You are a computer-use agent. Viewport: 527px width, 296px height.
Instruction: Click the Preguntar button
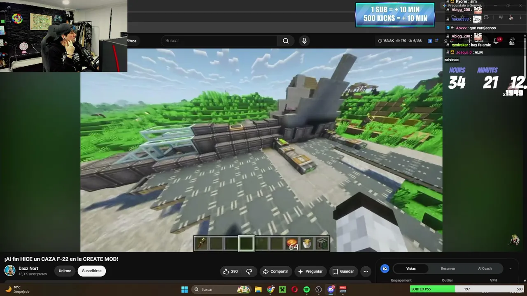click(310, 271)
